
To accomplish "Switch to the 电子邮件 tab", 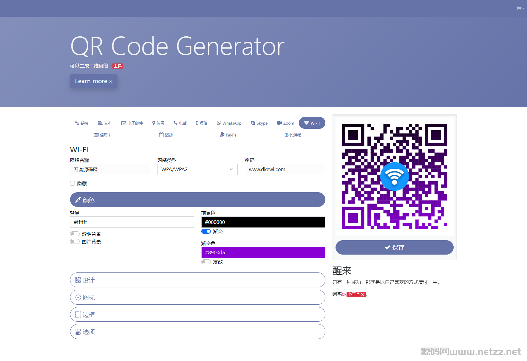I will coord(132,123).
